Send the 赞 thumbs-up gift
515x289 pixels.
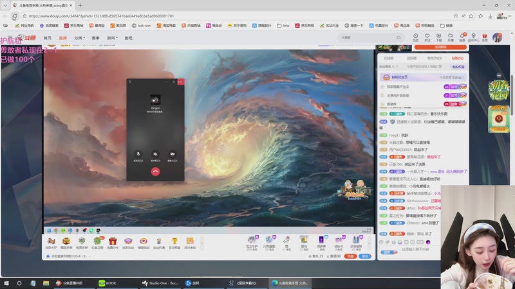tap(286, 243)
